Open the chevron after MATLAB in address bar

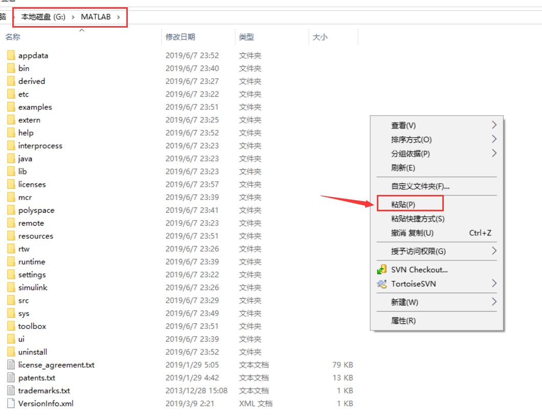click(x=119, y=17)
